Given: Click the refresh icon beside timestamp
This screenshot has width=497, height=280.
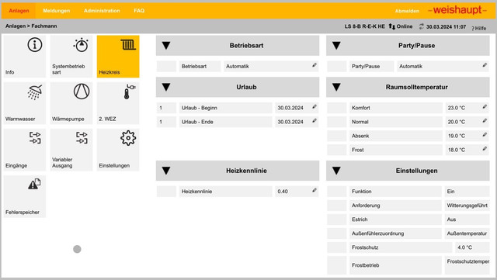Looking at the screenshot, I should pos(421,26).
